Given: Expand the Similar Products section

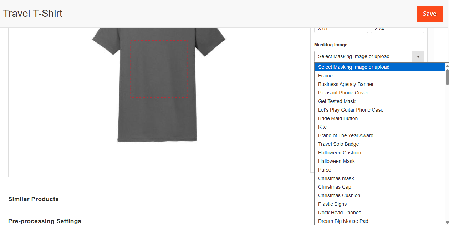Looking at the screenshot, I should pyautogui.click(x=34, y=199).
